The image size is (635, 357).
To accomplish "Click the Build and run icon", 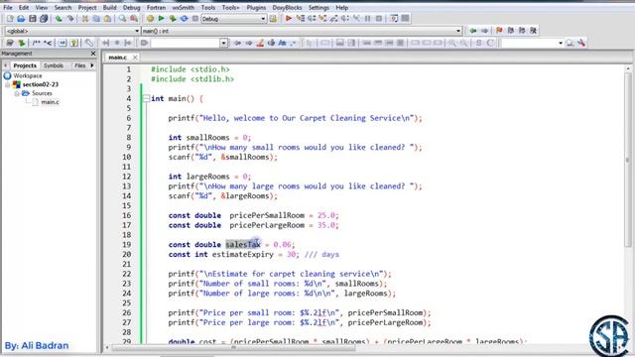I will tap(173, 19).
